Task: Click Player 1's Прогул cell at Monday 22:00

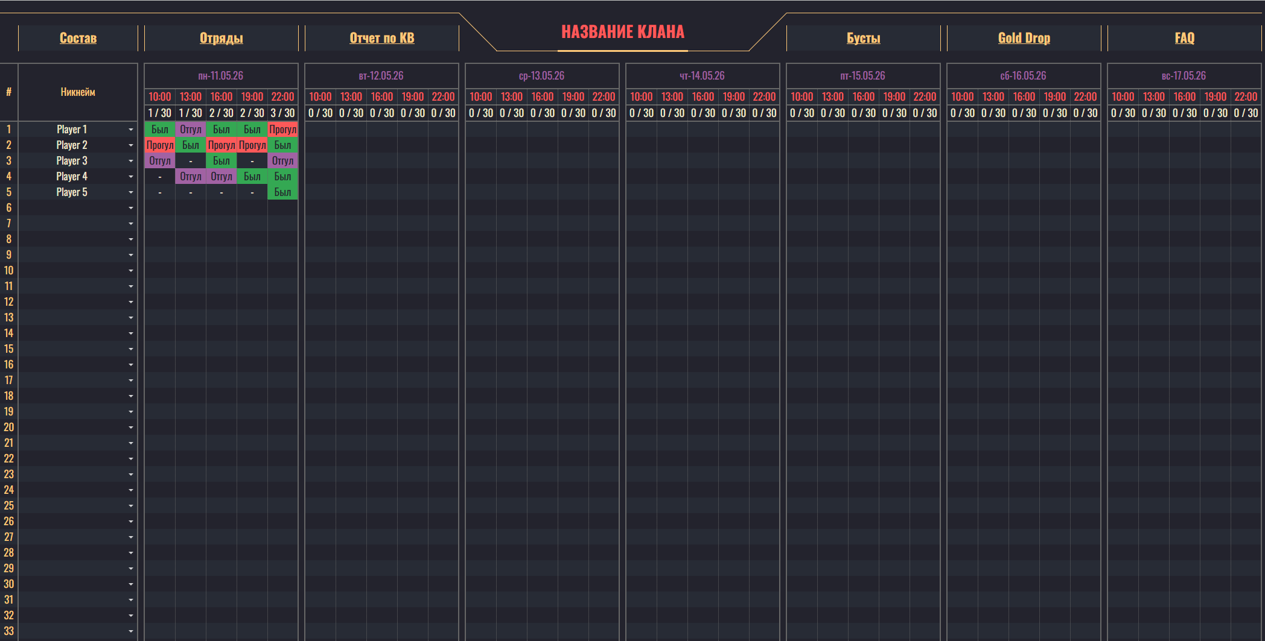Action: (282, 130)
